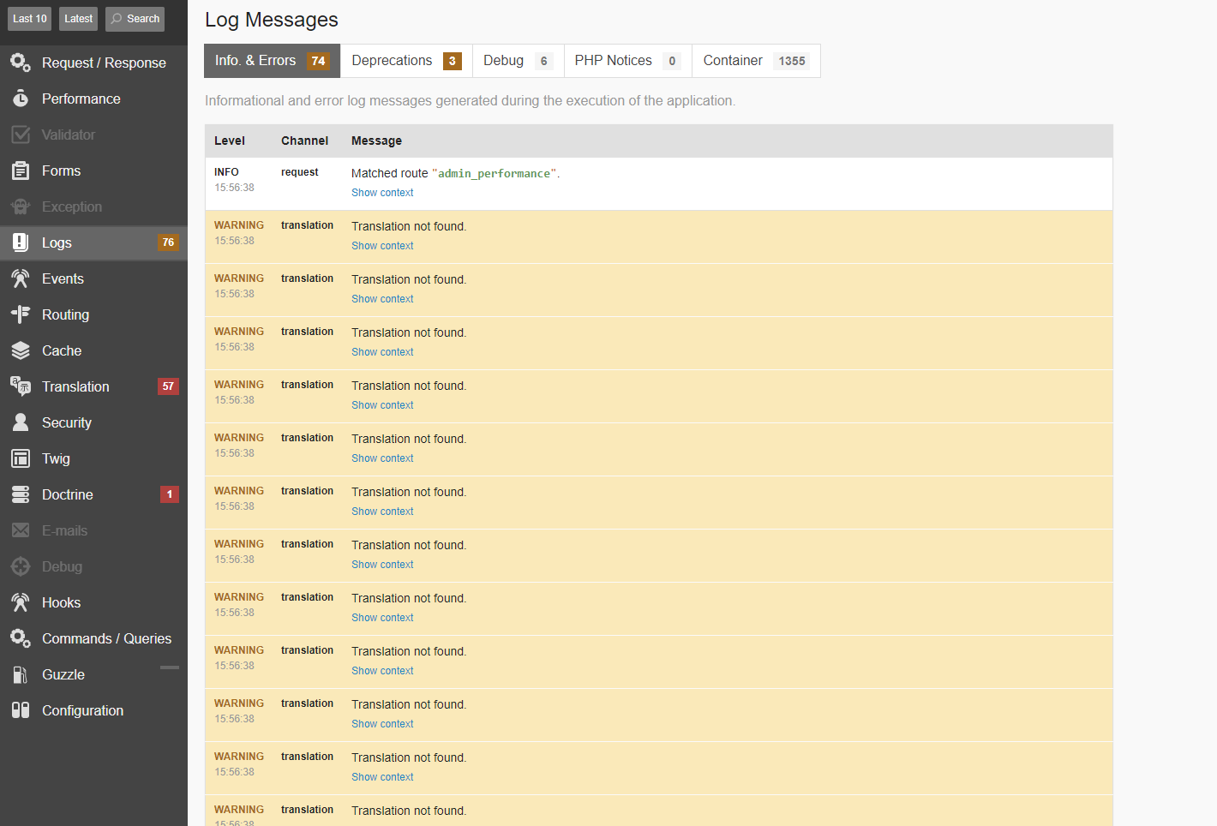Click the Doctrine count badge 1
Screen dimensions: 1217x826
(x=170, y=494)
